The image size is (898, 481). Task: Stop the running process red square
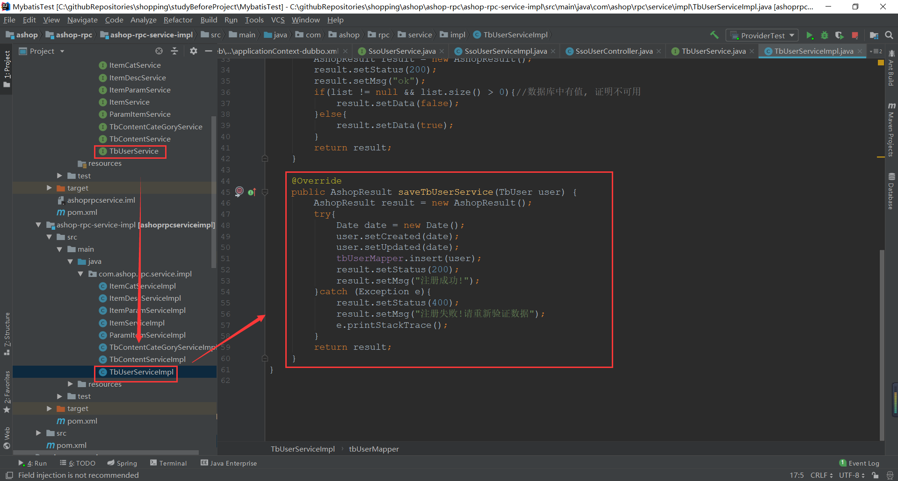pos(855,35)
